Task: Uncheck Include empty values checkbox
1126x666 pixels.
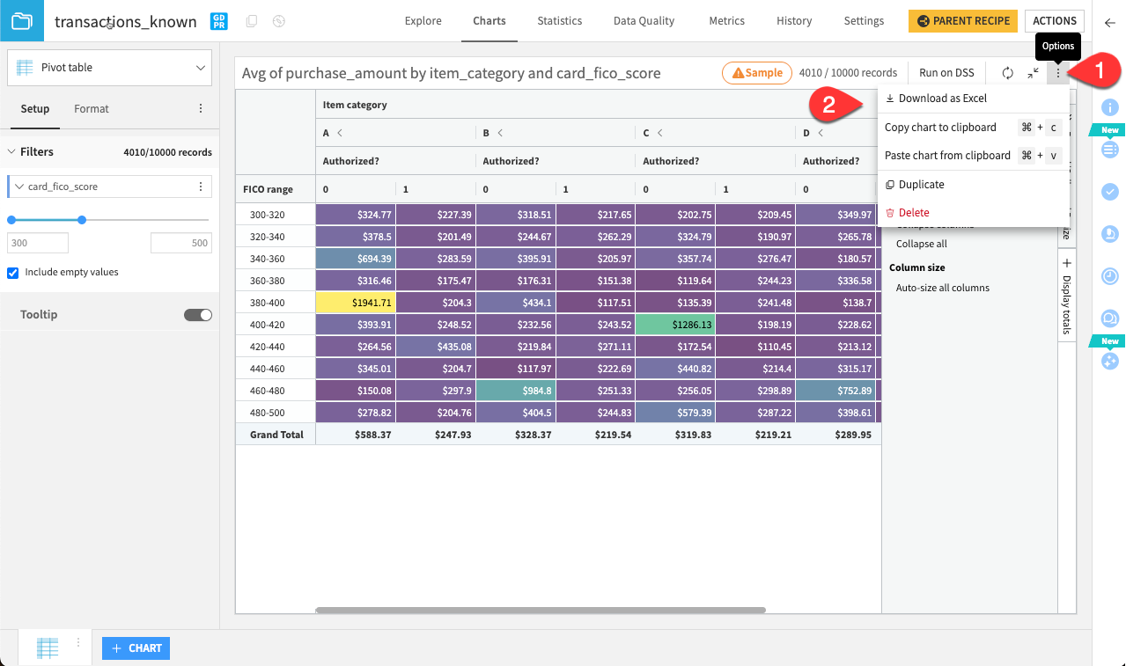Action: (13, 273)
